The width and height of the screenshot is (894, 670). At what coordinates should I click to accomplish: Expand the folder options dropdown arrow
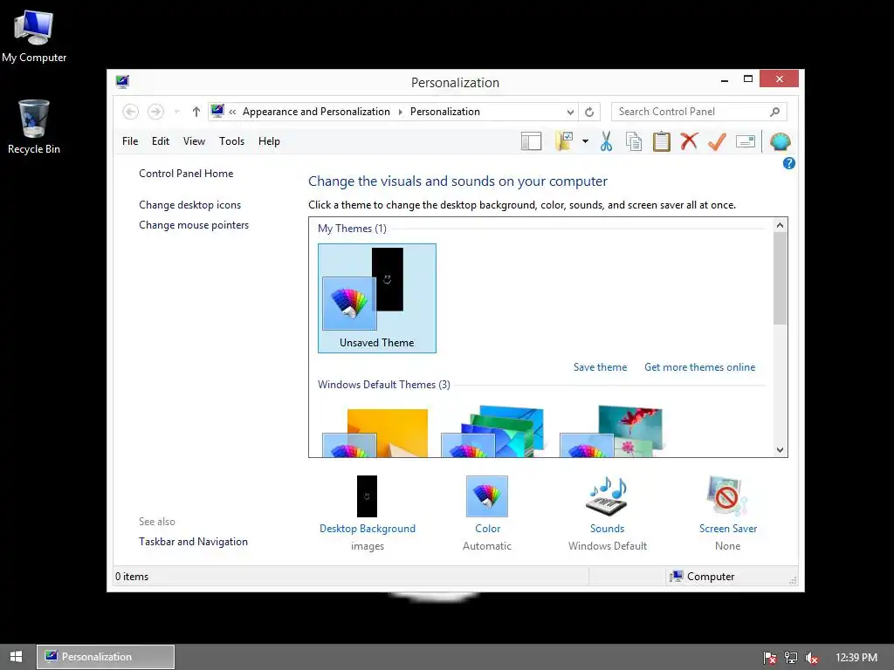coord(585,141)
